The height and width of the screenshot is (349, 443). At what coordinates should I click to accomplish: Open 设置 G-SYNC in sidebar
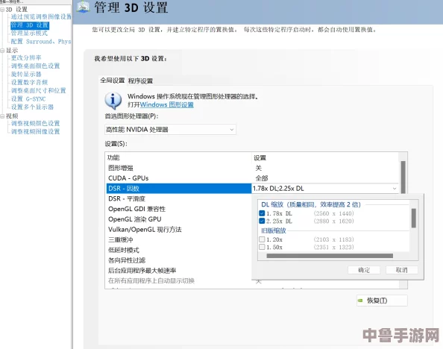[28, 99]
